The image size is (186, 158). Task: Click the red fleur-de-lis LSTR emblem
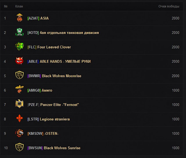pyautogui.click(x=19, y=118)
